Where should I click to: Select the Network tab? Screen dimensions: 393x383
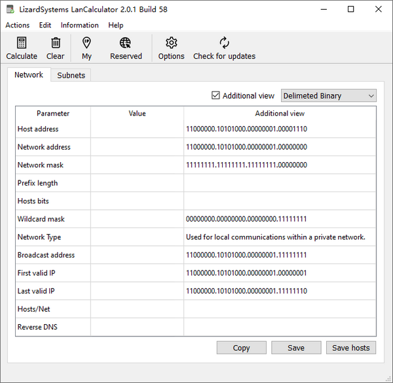pos(29,75)
